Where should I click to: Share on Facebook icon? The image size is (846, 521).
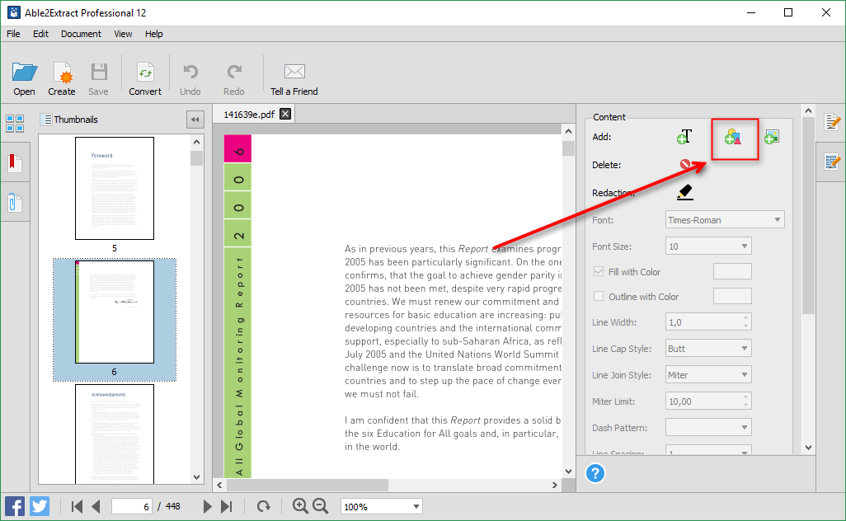point(15,506)
